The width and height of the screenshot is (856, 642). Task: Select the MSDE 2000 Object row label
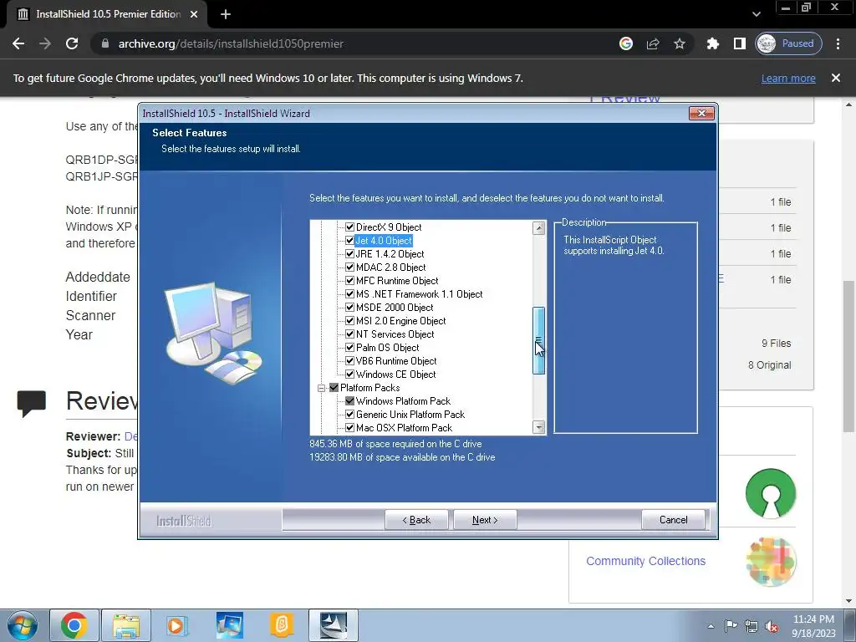tap(395, 308)
